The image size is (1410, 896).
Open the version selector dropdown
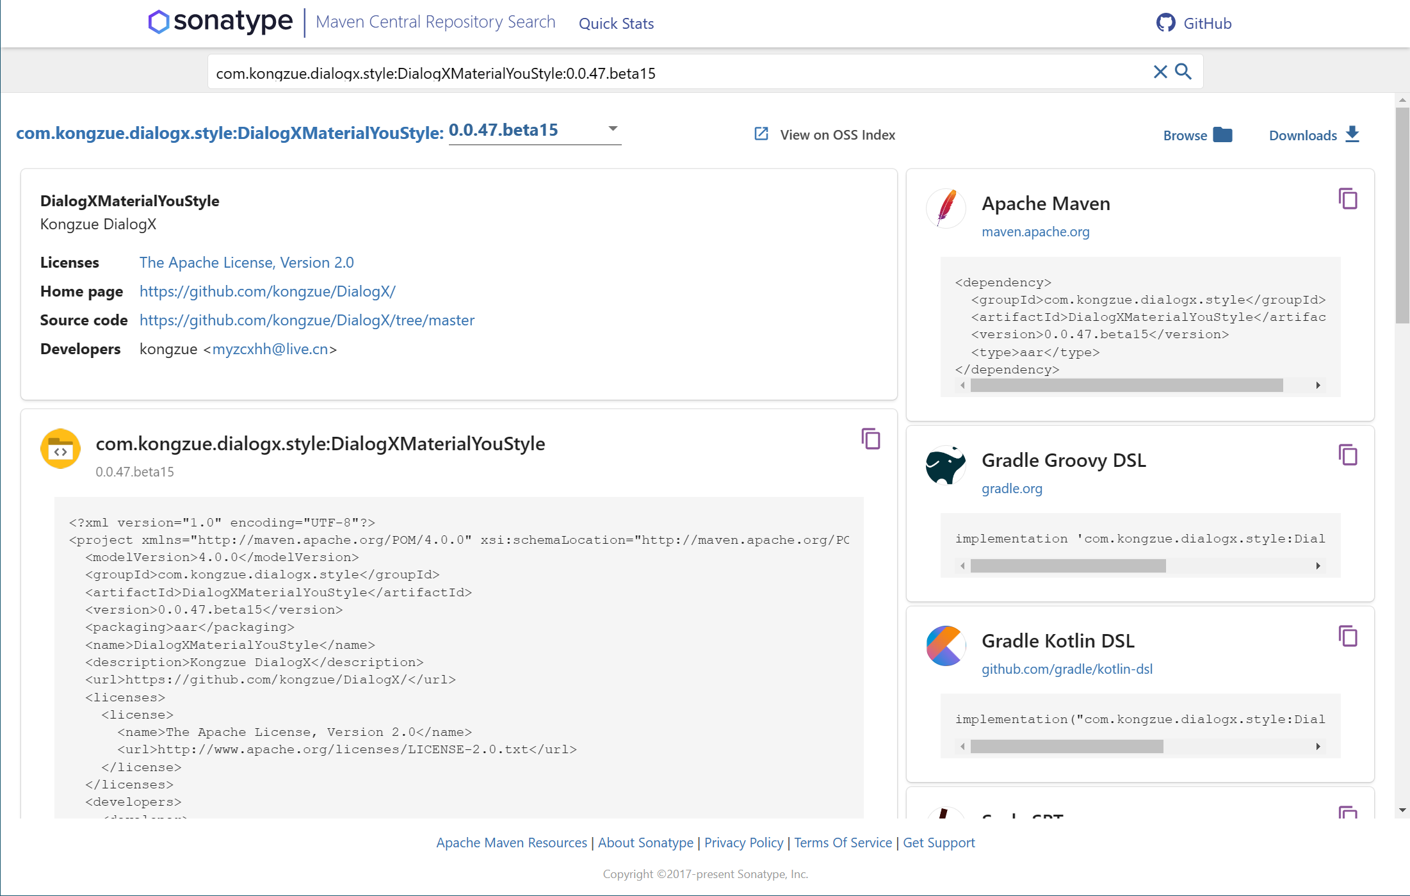click(x=612, y=129)
